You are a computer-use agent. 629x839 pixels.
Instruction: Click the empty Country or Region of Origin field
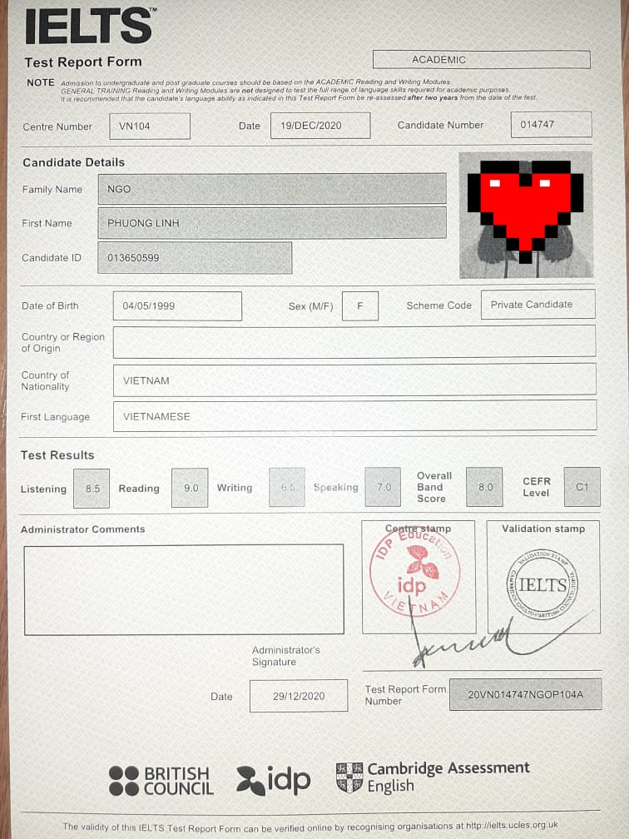[354, 341]
